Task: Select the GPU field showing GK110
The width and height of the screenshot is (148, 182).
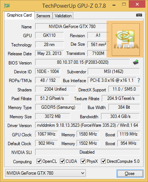Action: [x=49, y=35]
